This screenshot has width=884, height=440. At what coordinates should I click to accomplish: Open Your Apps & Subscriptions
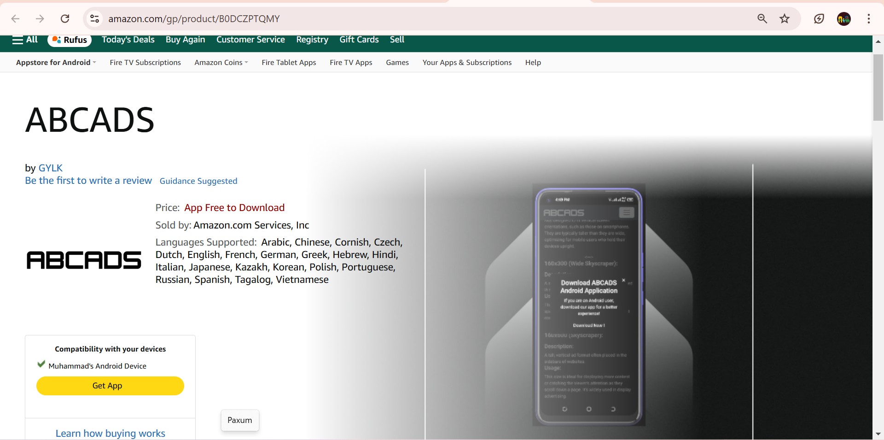pos(467,63)
